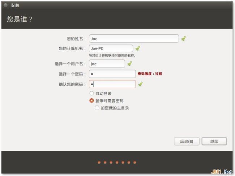
Task: Focus the 选择一个密码 password field
Action: point(112,74)
